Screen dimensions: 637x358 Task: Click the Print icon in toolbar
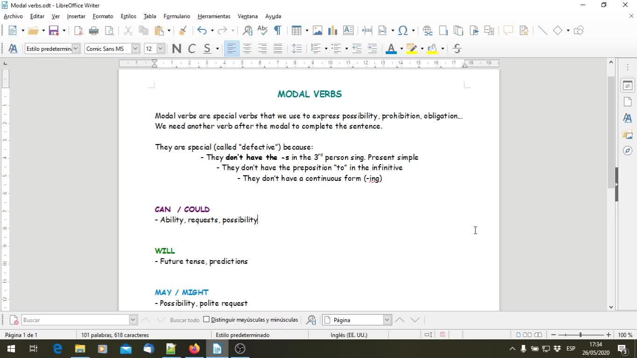point(94,31)
